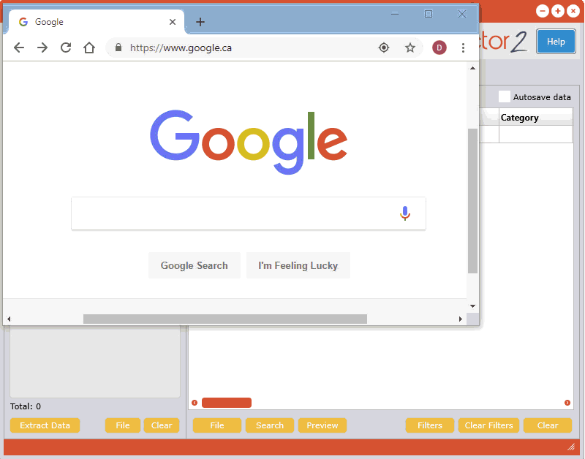Click the voice search microphone icon
The width and height of the screenshot is (585, 459).
click(x=405, y=213)
